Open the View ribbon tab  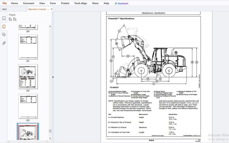(x=42, y=3)
